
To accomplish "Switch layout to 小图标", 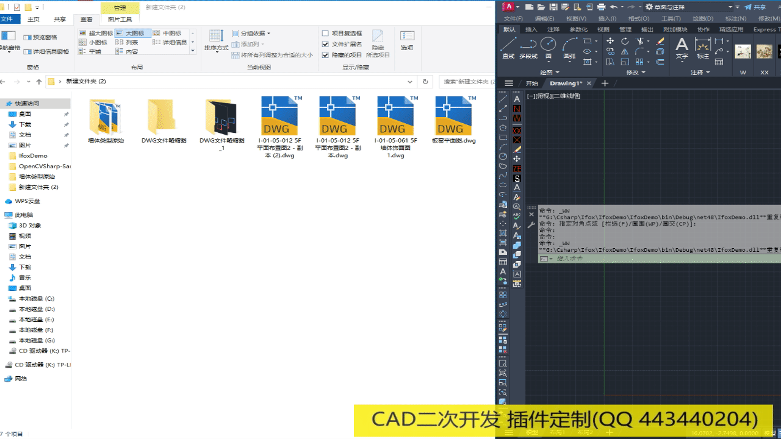I will tap(93, 43).
